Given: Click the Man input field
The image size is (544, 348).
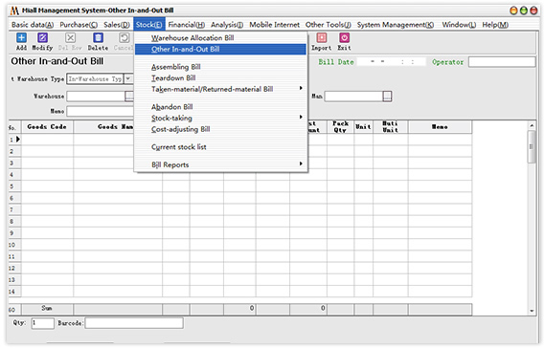Looking at the screenshot, I should coord(353,97).
